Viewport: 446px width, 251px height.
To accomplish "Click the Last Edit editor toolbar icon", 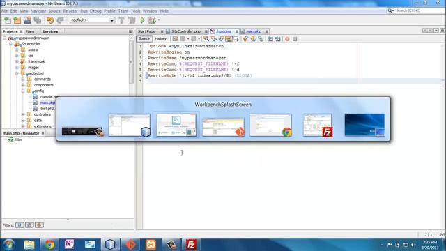I will coord(175,39).
